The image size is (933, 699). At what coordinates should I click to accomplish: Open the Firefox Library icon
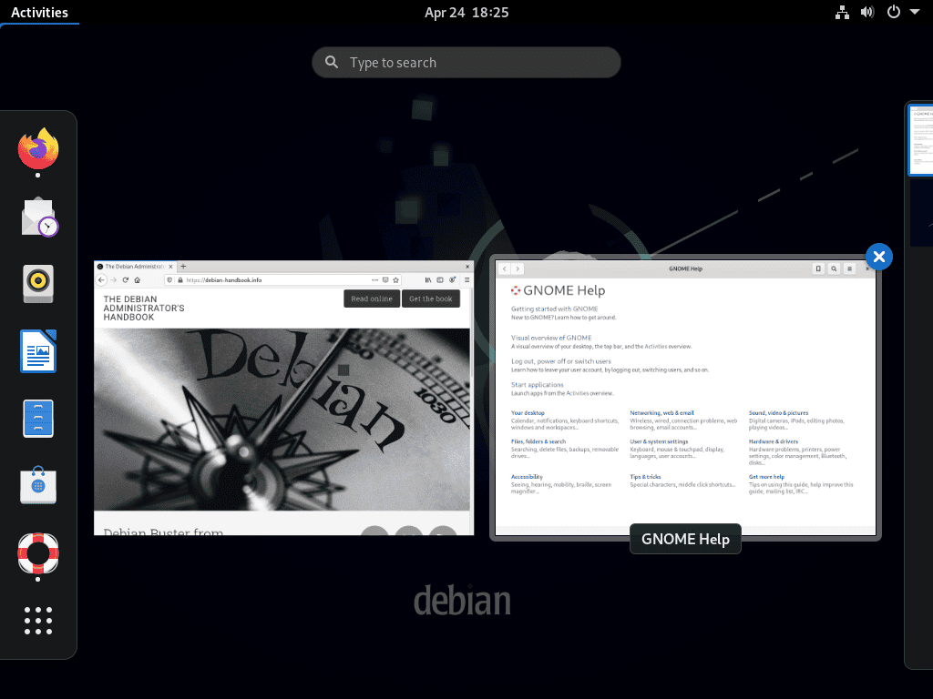point(426,279)
